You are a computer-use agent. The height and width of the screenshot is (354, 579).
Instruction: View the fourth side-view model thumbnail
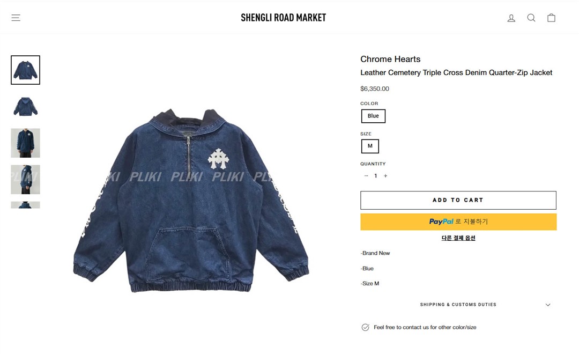pyautogui.click(x=26, y=180)
